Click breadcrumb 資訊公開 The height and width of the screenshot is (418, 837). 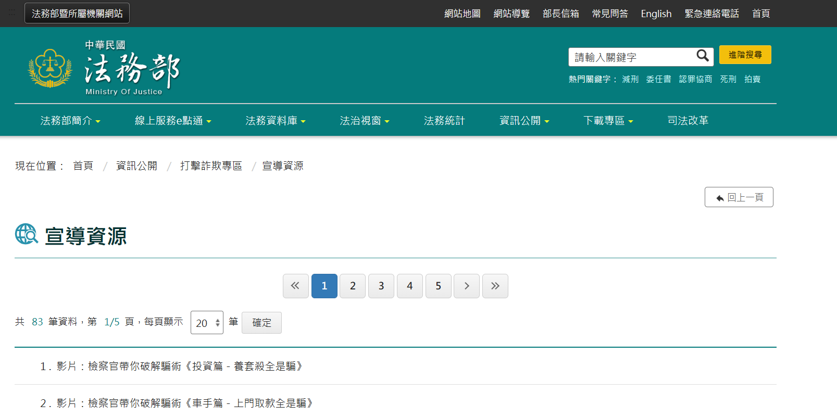[136, 166]
